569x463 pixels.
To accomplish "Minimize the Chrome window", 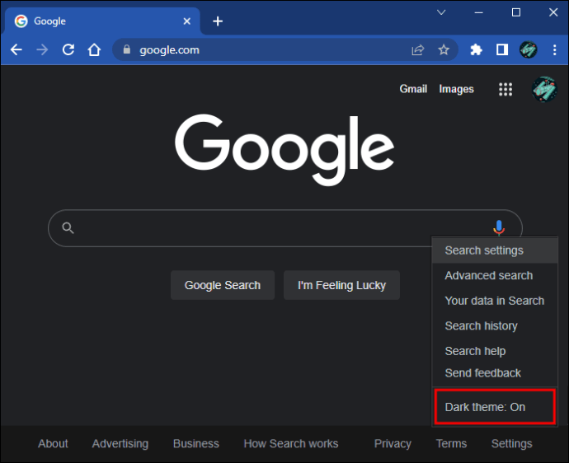I will pyautogui.click(x=478, y=12).
